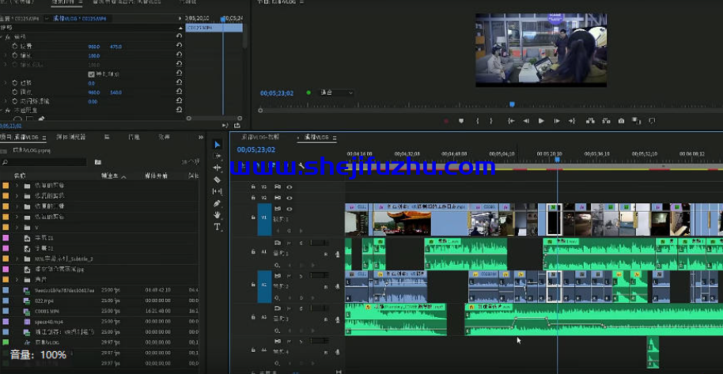Toggle visibility eye of track V2
The width and height of the screenshot is (723, 374).
pos(290,198)
